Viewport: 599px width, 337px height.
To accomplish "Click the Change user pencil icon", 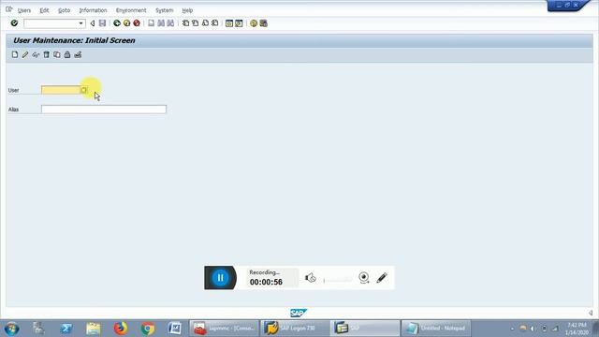I will click(25, 54).
